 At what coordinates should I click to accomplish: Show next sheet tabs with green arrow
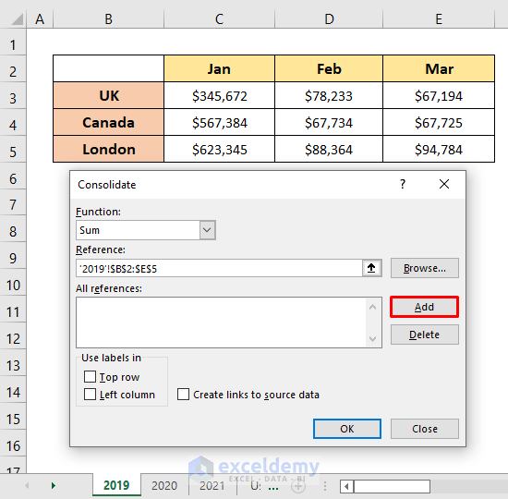coord(54,485)
